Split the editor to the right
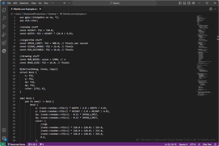Screen dimensions: 219x146 211,9
